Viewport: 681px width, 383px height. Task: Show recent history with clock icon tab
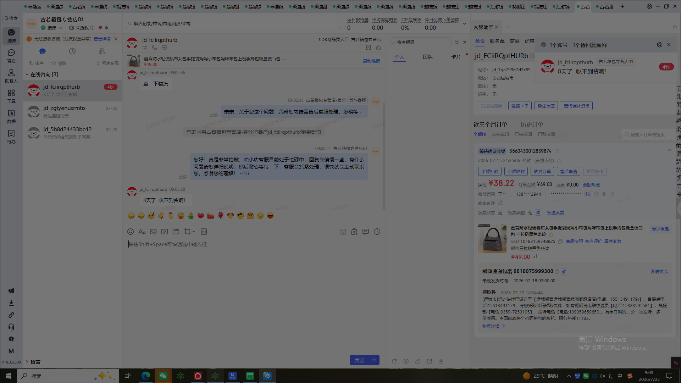tap(72, 51)
